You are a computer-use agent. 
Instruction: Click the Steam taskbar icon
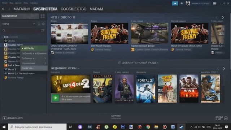coord(181,127)
